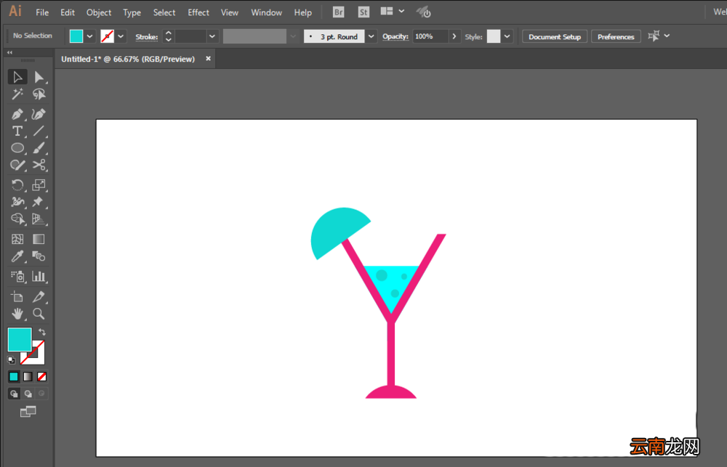The width and height of the screenshot is (727, 467).
Task: Select the Shape Builder tool
Action: point(17,219)
